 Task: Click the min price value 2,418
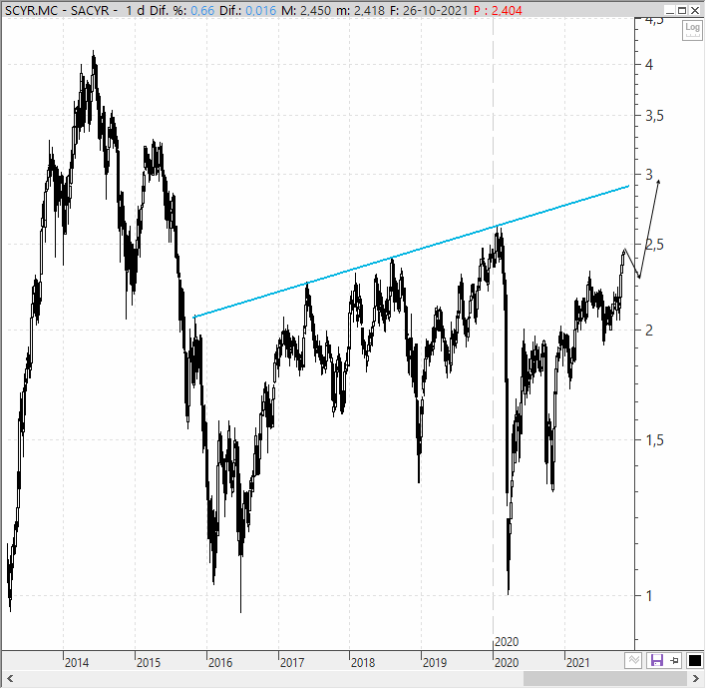369,10
